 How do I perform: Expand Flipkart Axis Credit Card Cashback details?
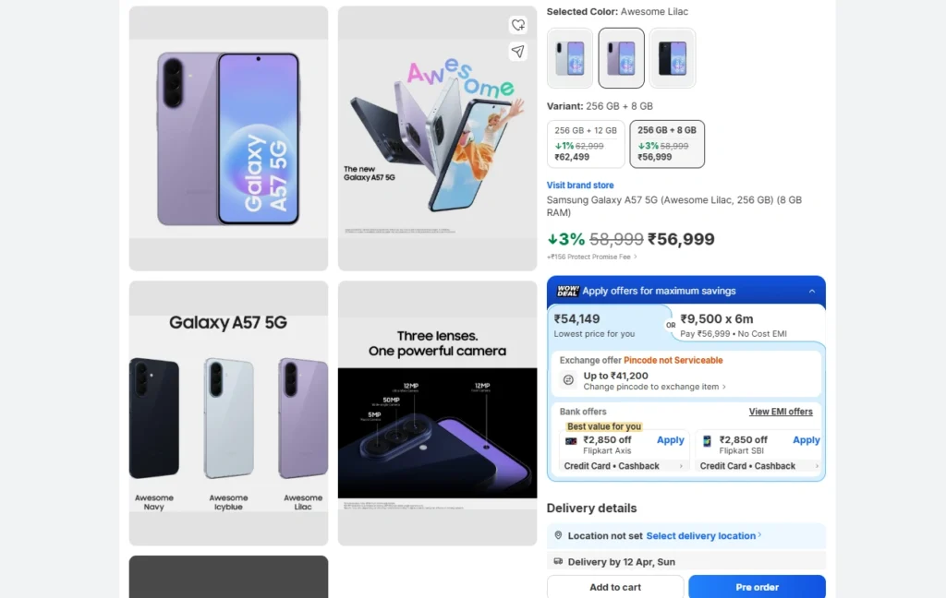tap(621, 466)
